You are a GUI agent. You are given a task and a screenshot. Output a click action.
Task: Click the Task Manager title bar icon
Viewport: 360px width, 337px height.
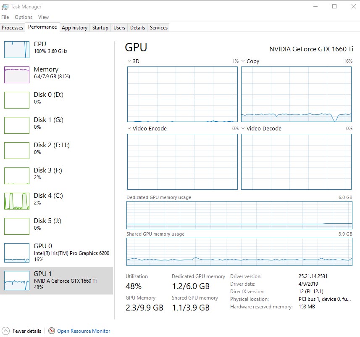click(5, 6)
